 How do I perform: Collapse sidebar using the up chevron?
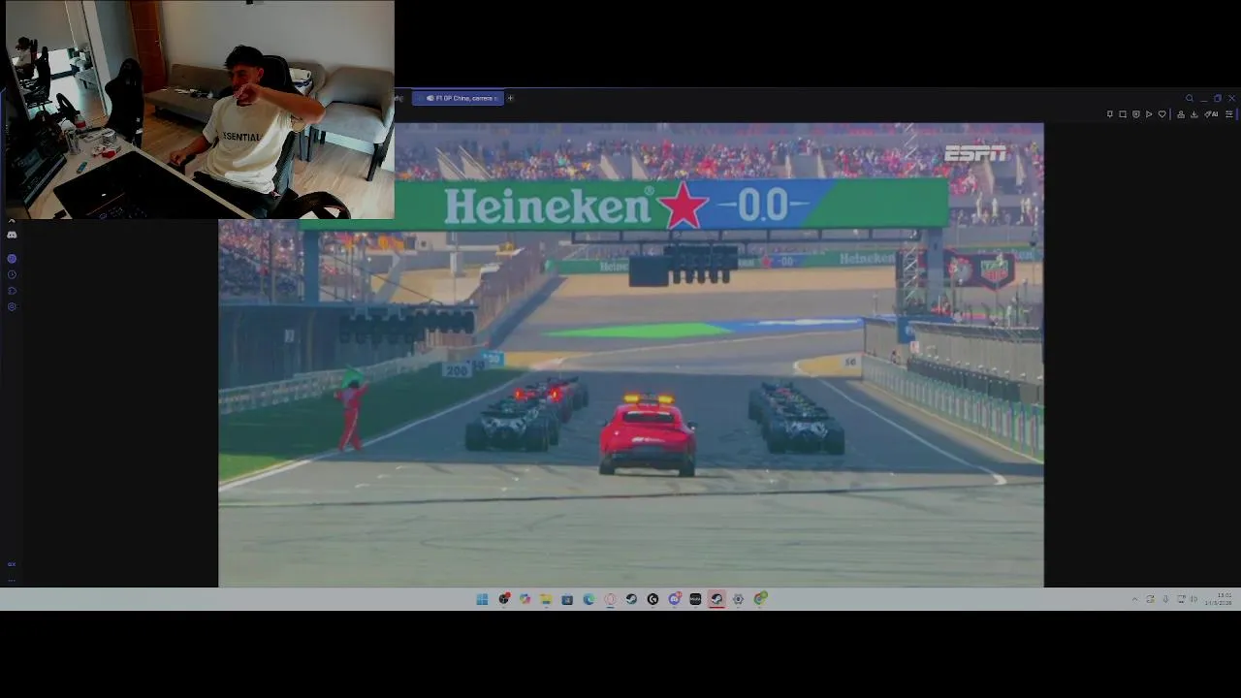coord(12,221)
